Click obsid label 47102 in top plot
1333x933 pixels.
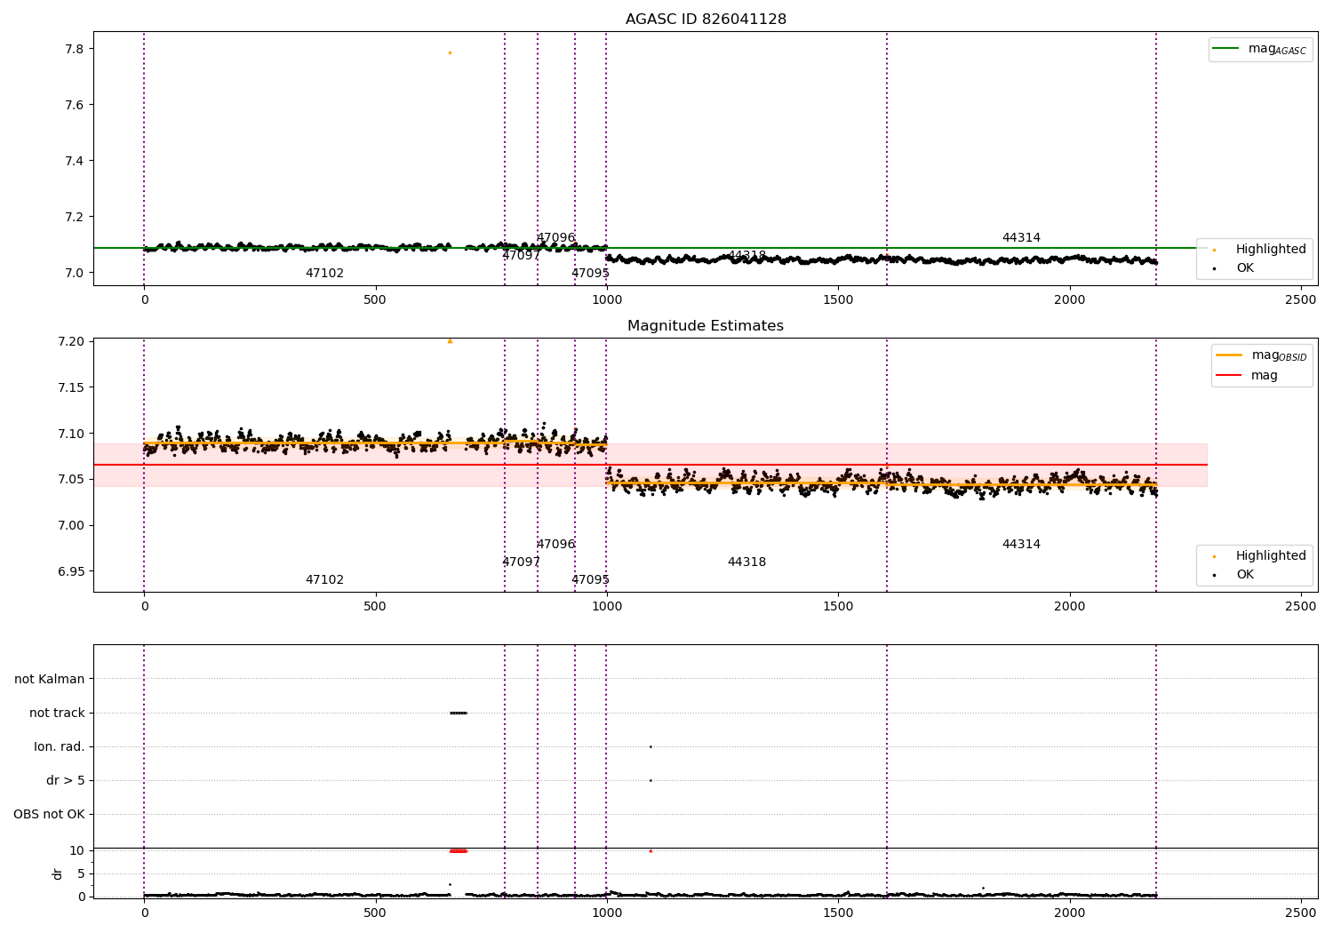tap(324, 273)
